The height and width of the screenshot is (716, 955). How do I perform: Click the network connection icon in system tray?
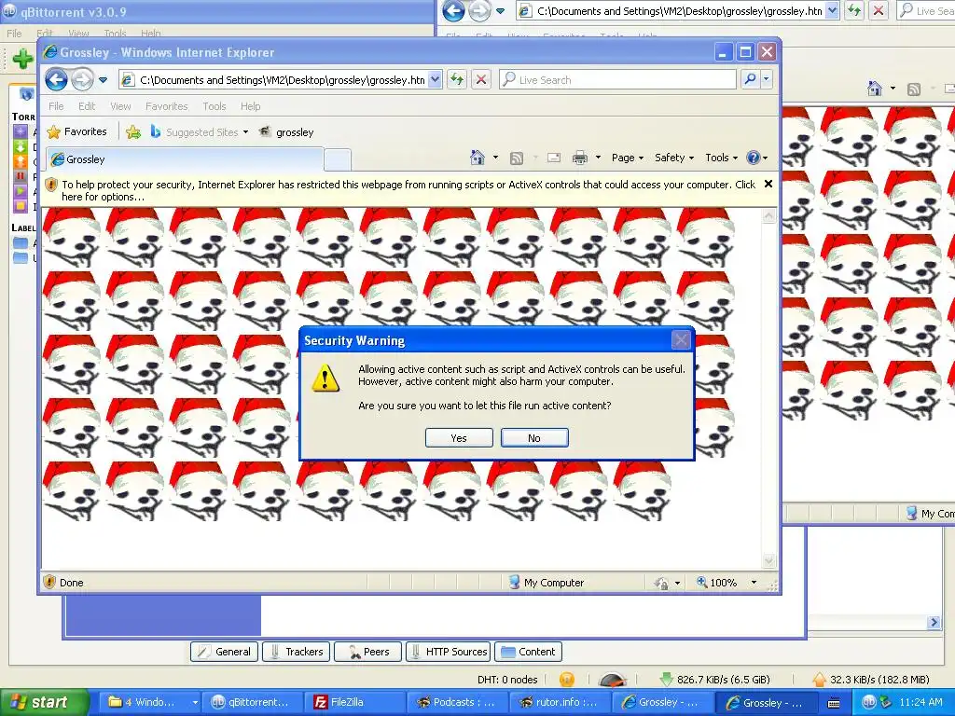885,702
